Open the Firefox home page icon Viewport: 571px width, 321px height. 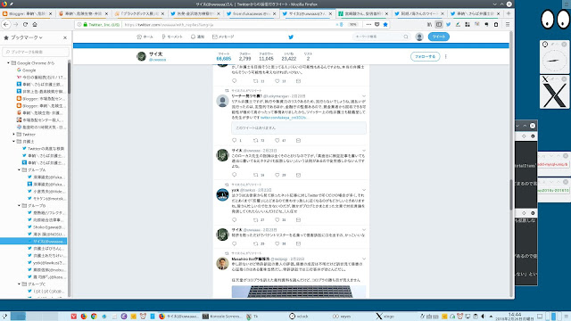coord(35,24)
